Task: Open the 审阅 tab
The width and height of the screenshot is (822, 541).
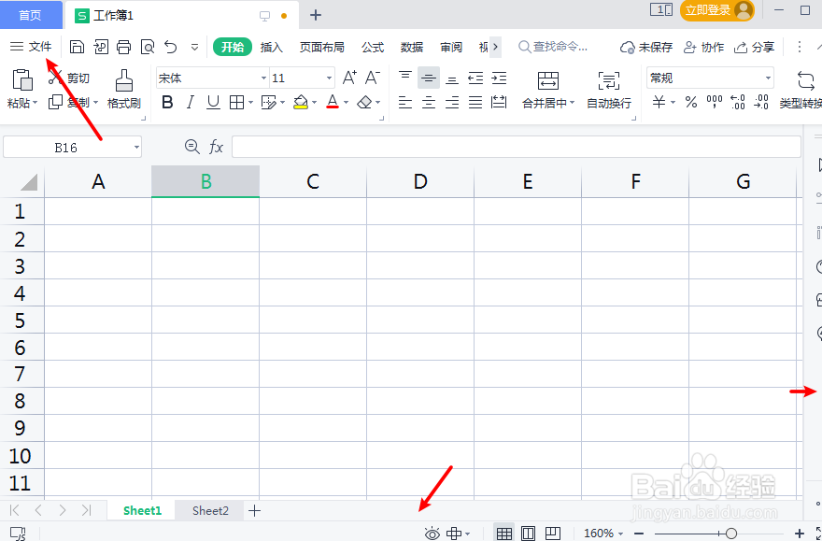Action: [451, 47]
